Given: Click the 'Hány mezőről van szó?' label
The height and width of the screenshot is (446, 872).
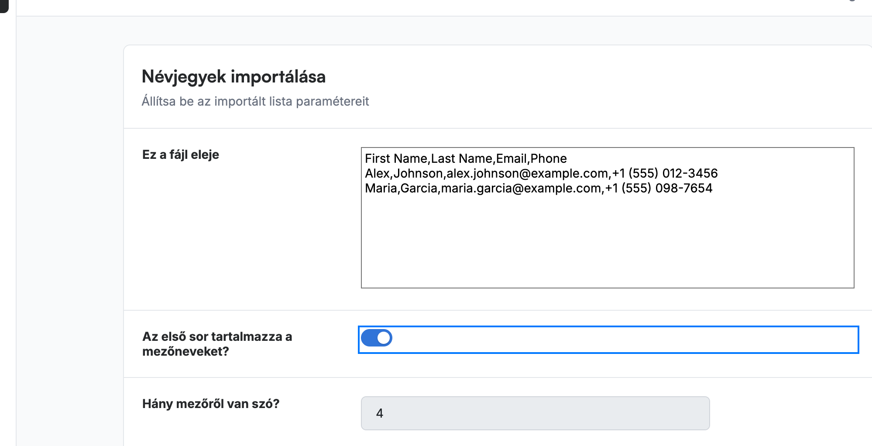Looking at the screenshot, I should (211, 404).
